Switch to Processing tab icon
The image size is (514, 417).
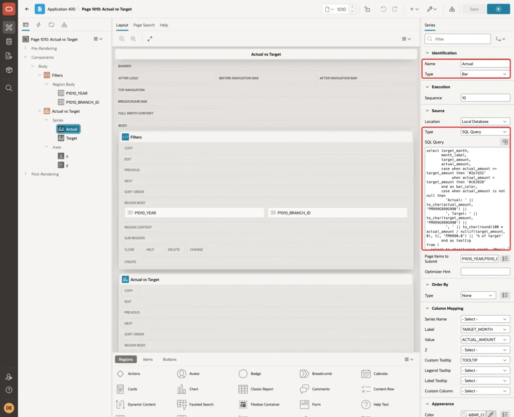pos(52,25)
